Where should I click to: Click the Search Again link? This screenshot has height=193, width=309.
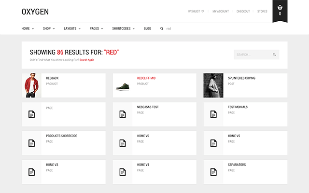coord(87,60)
